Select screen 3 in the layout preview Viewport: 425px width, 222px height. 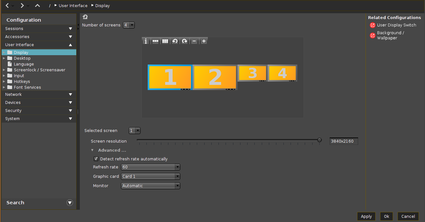[252, 73]
